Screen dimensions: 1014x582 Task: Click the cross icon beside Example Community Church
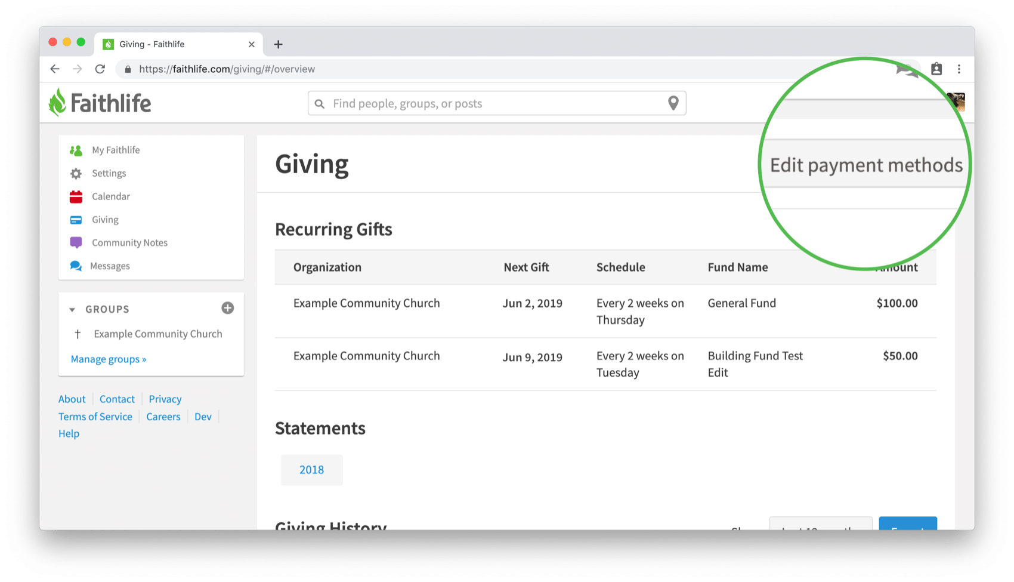tap(78, 334)
